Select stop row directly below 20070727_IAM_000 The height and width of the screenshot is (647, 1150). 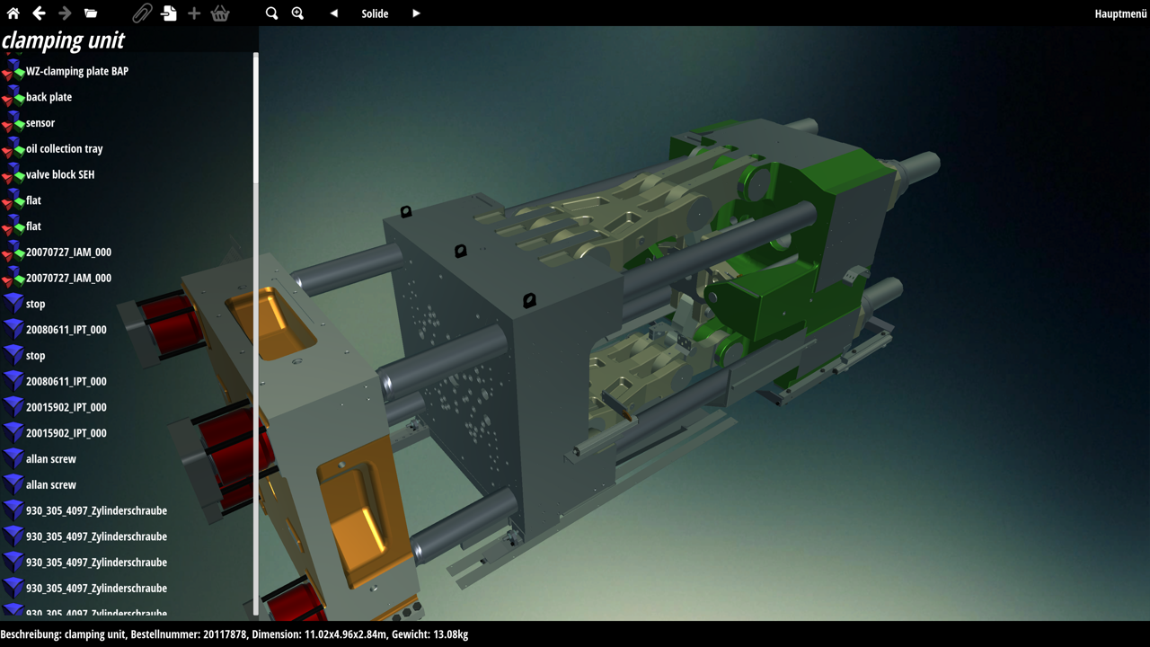click(x=128, y=304)
